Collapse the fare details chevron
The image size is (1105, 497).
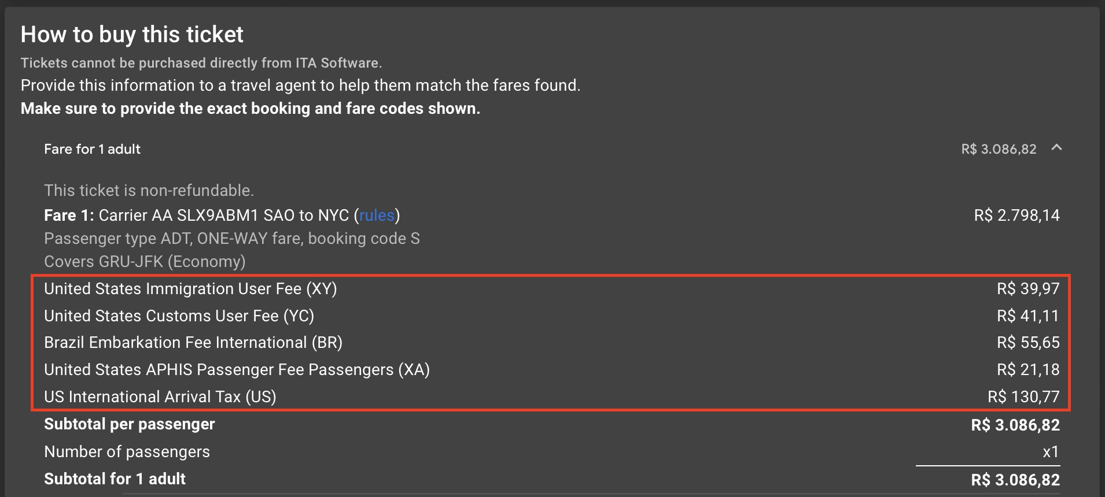pyautogui.click(x=1056, y=148)
